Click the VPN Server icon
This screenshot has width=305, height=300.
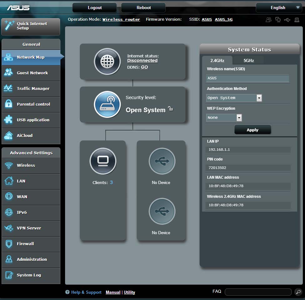pyautogui.click(x=9, y=228)
